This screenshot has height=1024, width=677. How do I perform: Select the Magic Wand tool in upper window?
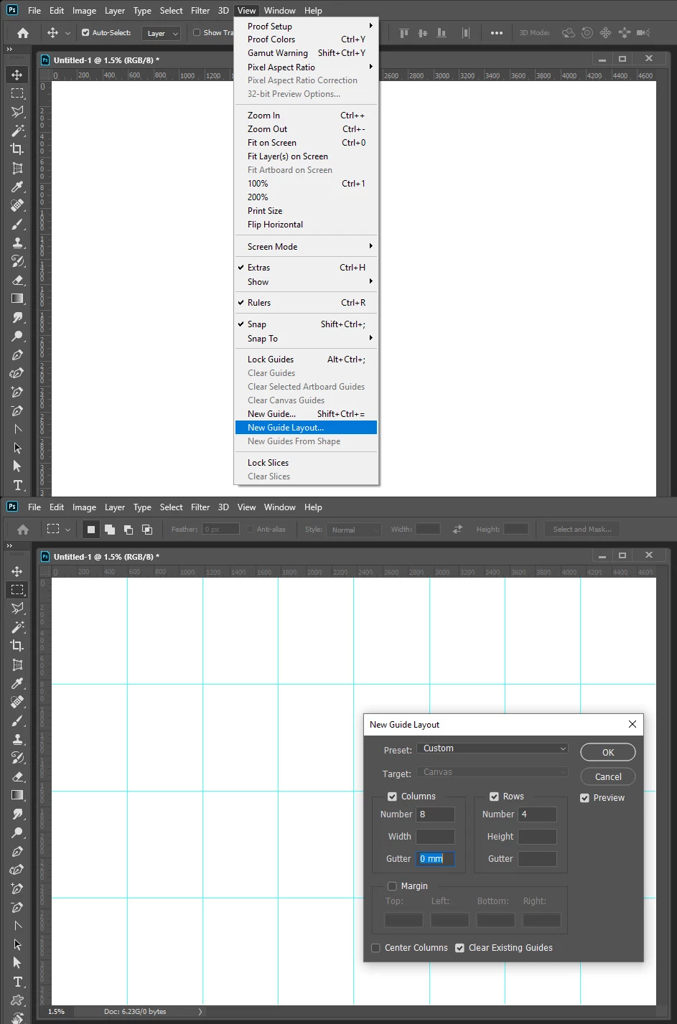click(17, 131)
